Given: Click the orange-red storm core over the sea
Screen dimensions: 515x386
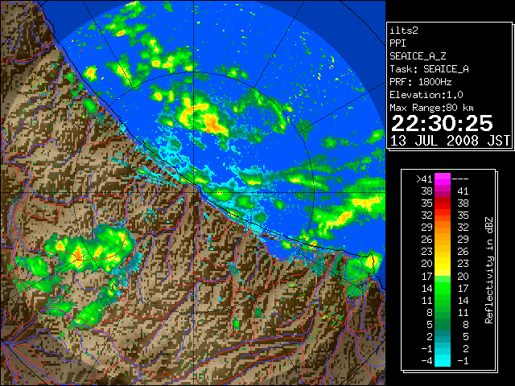Looking at the screenshot, I should (212, 123).
